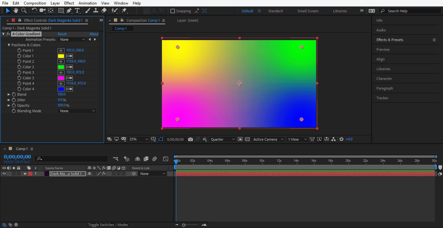Hide Dark Magenta Solid 1 layer visibility
The image size is (443, 228).
point(4,174)
